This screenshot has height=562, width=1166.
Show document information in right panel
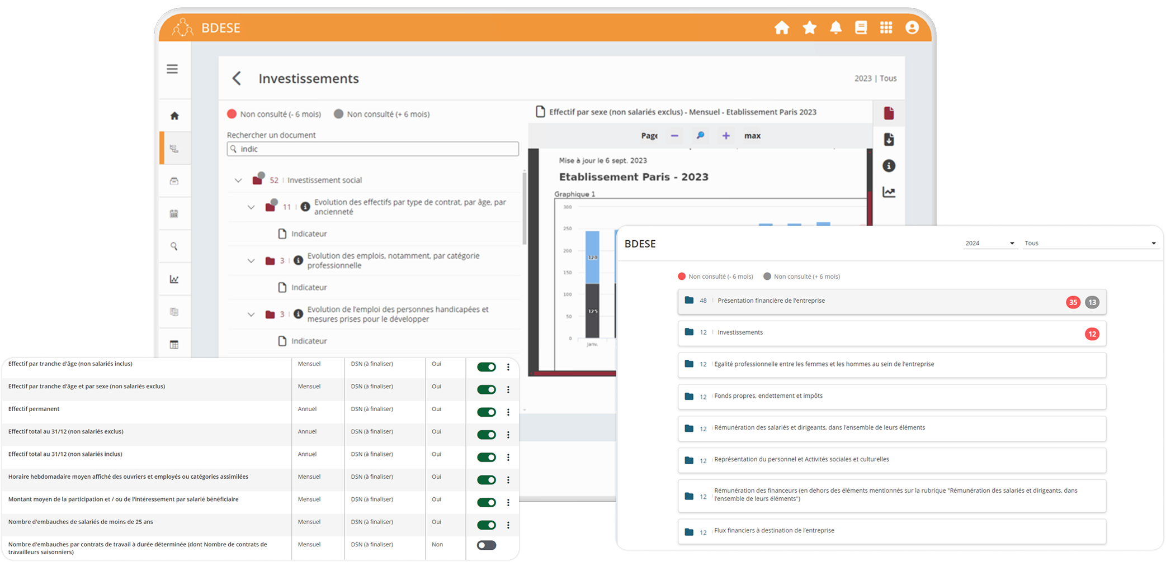[x=889, y=166]
